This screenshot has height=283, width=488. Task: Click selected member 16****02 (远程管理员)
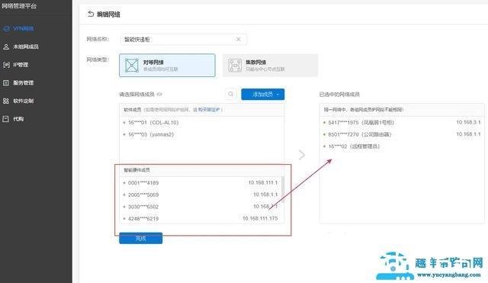pos(402,146)
